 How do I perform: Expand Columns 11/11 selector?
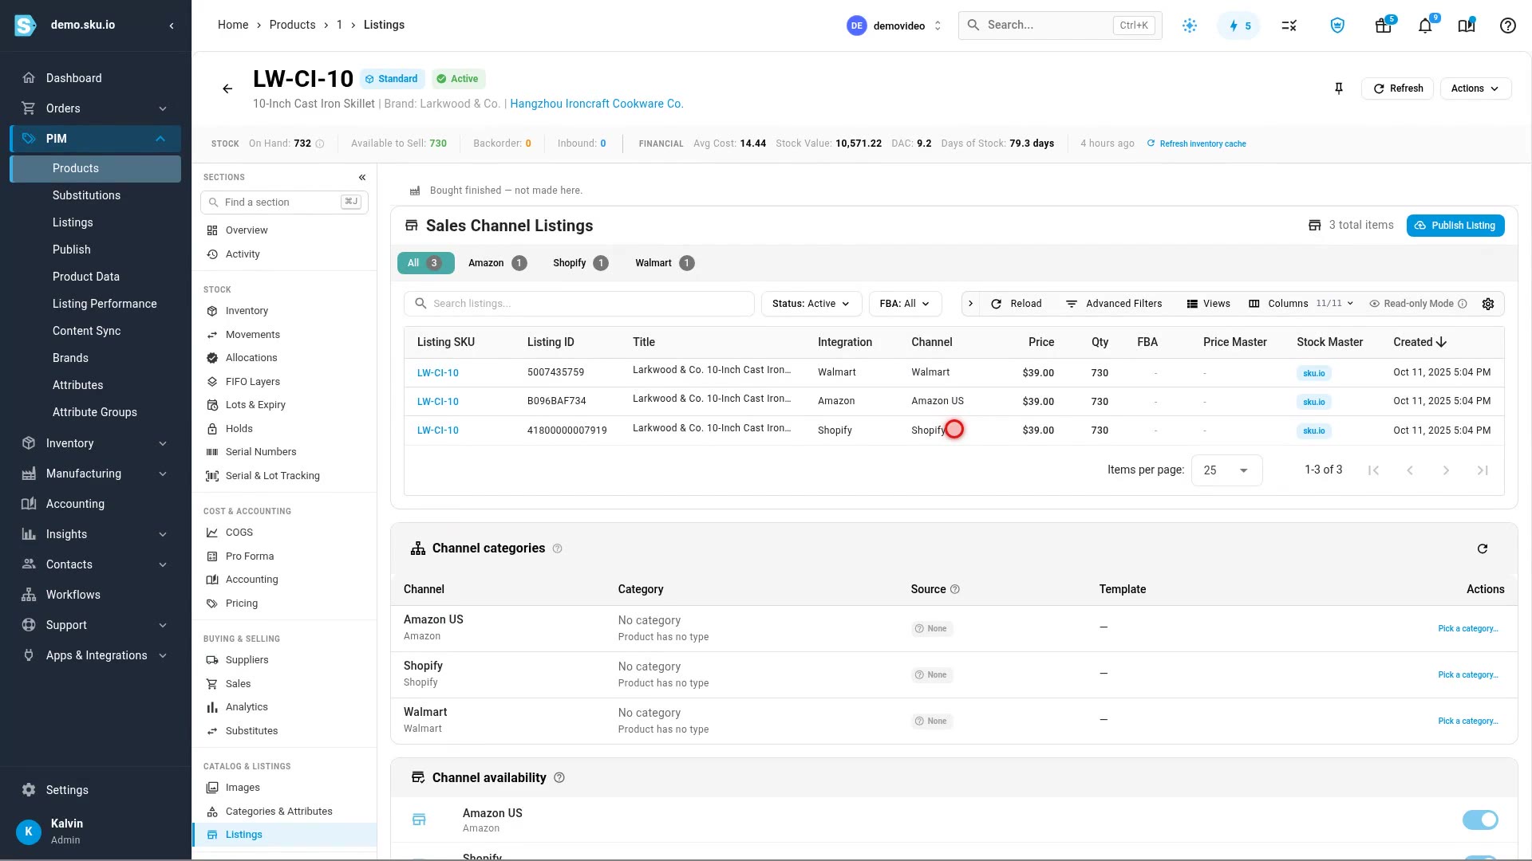pos(1301,304)
